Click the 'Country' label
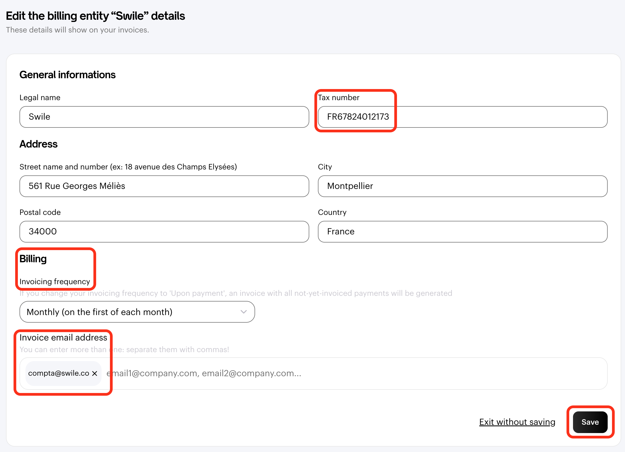The image size is (625, 452). tap(332, 212)
